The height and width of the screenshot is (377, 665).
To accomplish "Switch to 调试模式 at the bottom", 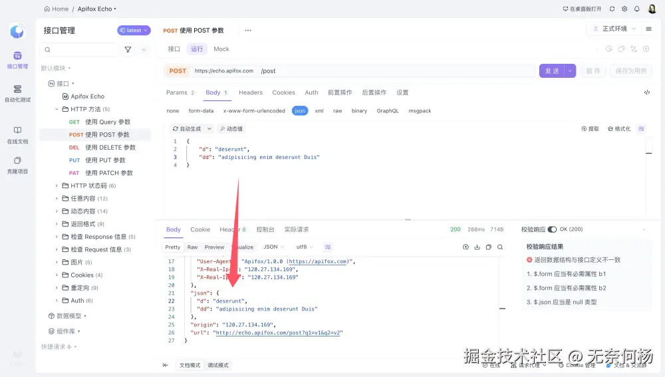I will [x=218, y=365].
